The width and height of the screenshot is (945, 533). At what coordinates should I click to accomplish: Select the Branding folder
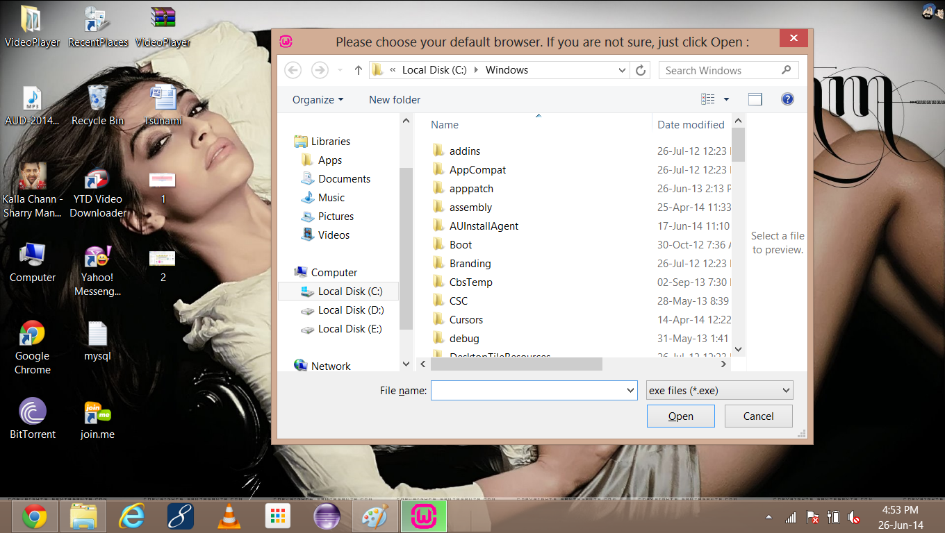coord(461,263)
